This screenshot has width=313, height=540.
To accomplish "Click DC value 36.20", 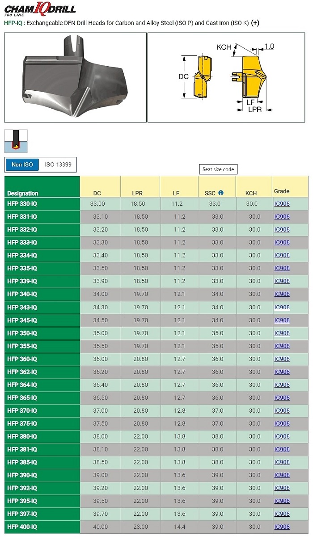I will click(100, 372).
